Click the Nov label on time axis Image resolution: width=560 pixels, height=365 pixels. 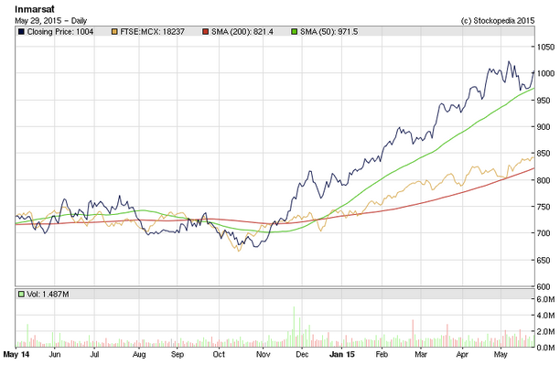click(264, 354)
